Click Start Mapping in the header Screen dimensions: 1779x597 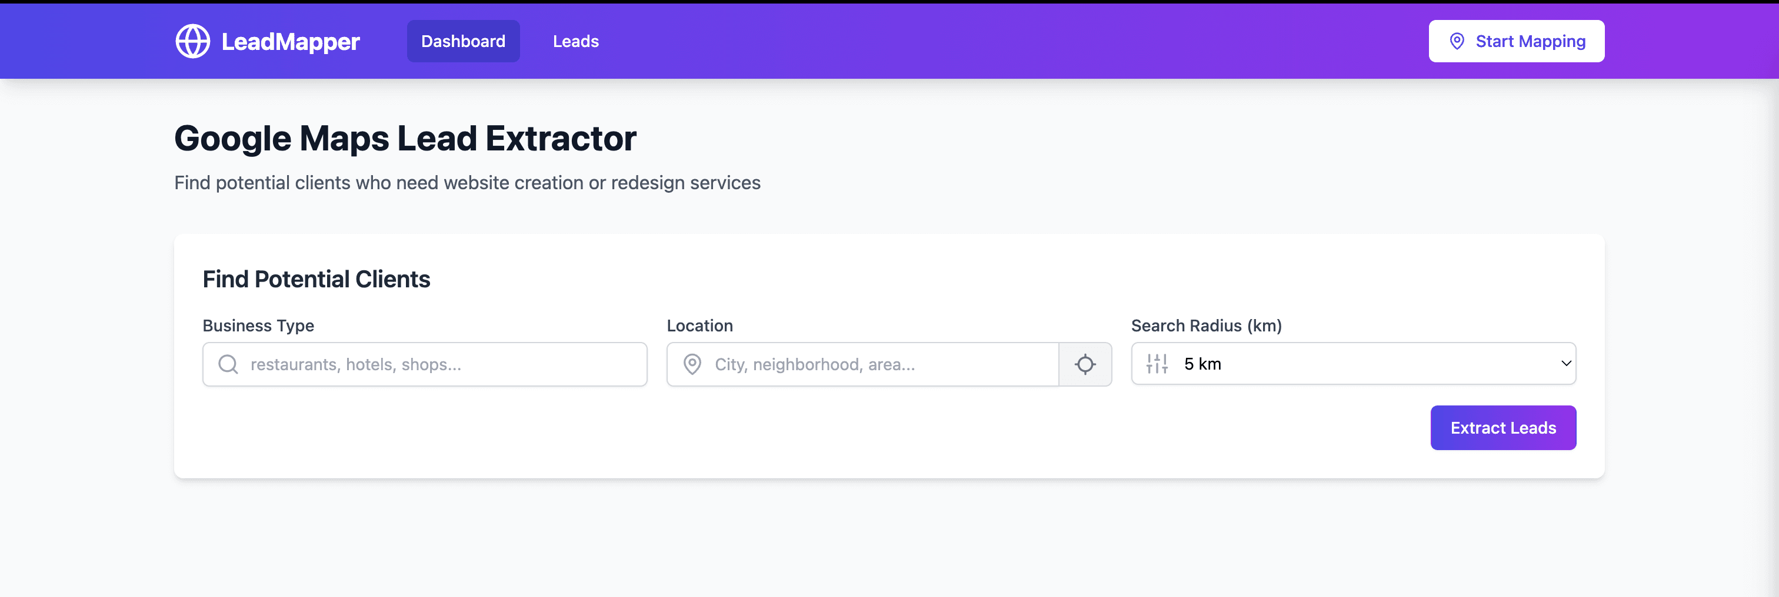[1517, 41]
